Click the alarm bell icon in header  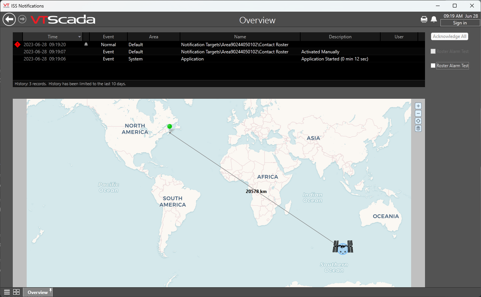(x=434, y=20)
